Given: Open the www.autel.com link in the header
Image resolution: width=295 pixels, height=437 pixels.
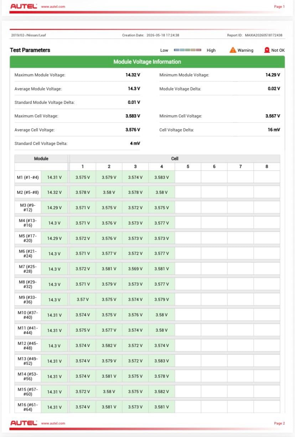Looking at the screenshot, I should 53,6.
